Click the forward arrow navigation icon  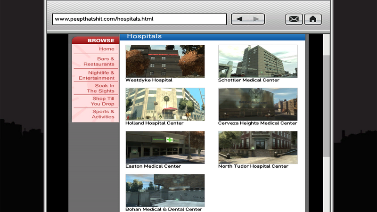256,19
